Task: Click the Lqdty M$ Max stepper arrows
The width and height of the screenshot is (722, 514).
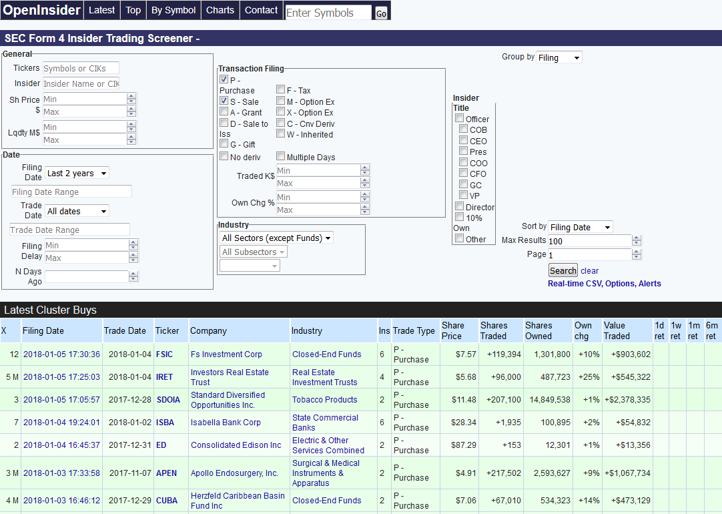Action: coord(131,140)
